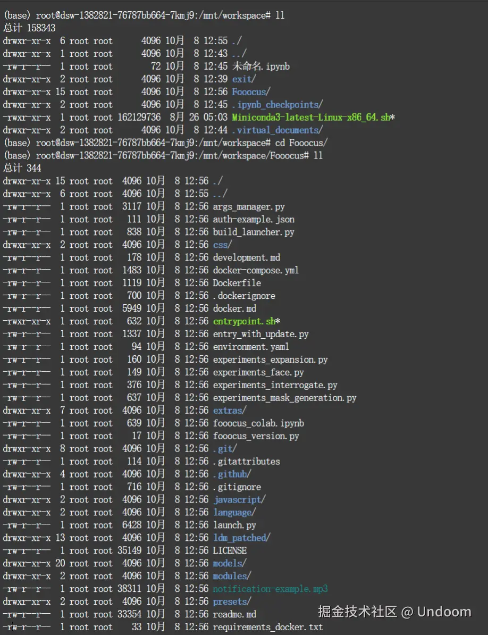Click the fooocus_colab.ipynb filename

pyautogui.click(x=258, y=423)
